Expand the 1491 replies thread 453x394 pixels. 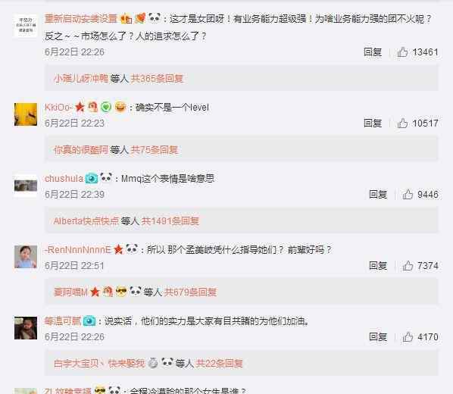[170, 221]
